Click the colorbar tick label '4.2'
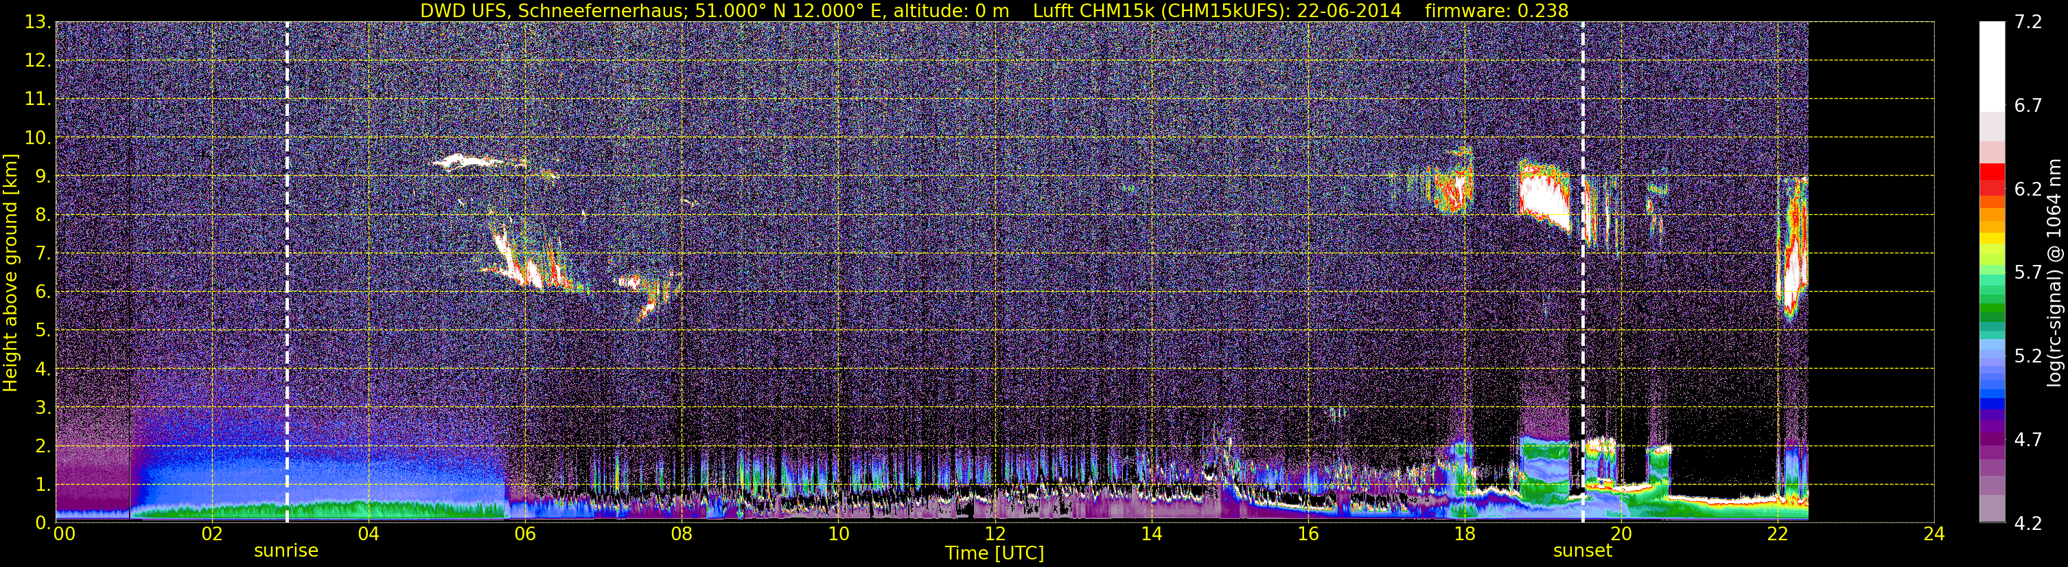Viewport: 2068px width, 567px height. pyautogui.click(x=2028, y=523)
